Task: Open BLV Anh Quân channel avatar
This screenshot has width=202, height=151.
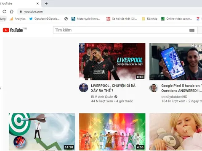Action: 84,88
